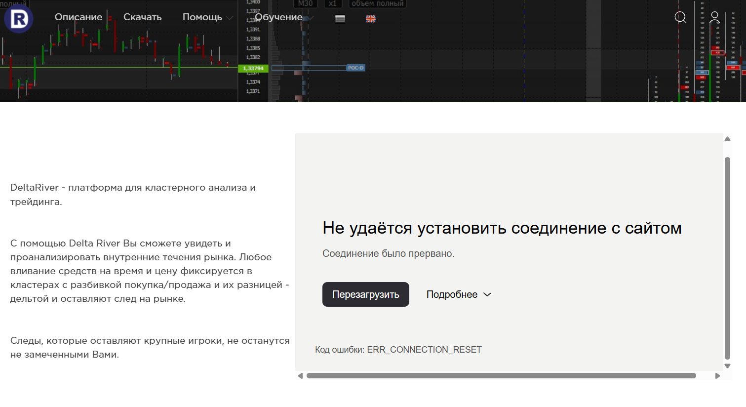
Task: Select the striped flag icon beside Обучение
Action: click(x=340, y=19)
